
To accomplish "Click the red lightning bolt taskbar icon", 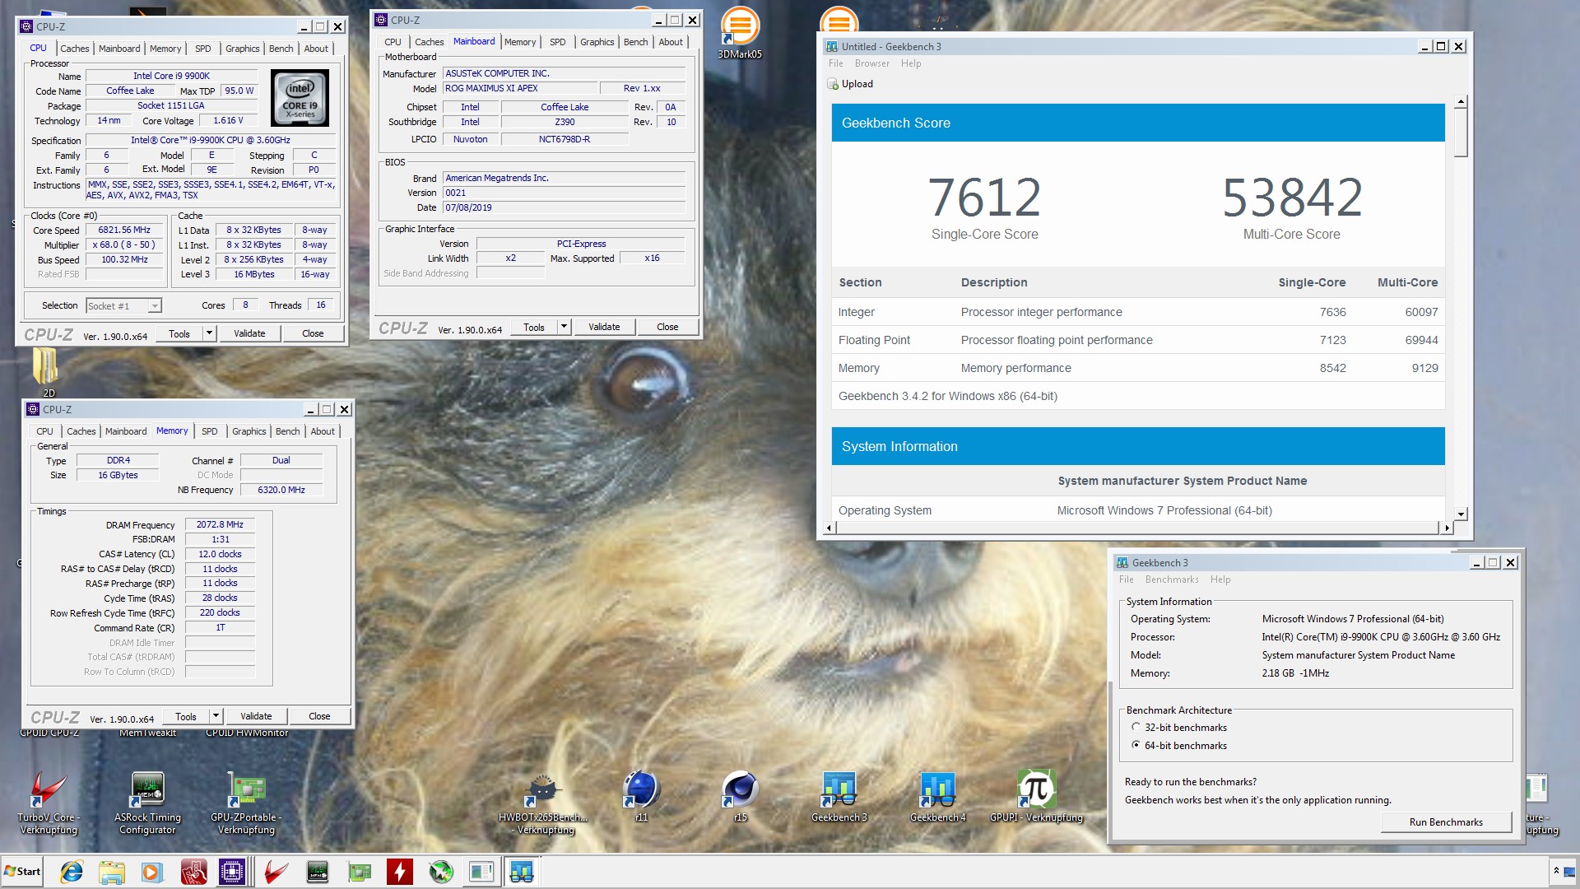I will (x=399, y=872).
